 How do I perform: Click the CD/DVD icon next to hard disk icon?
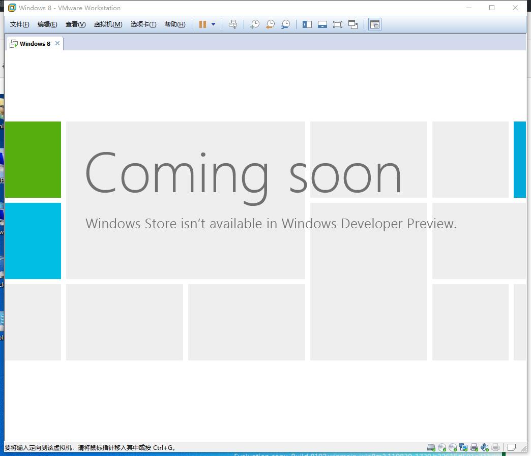tap(442, 447)
